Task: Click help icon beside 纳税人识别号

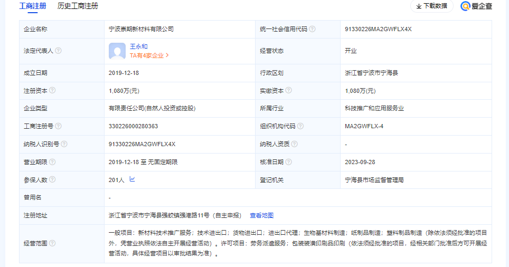Action: (x=64, y=144)
